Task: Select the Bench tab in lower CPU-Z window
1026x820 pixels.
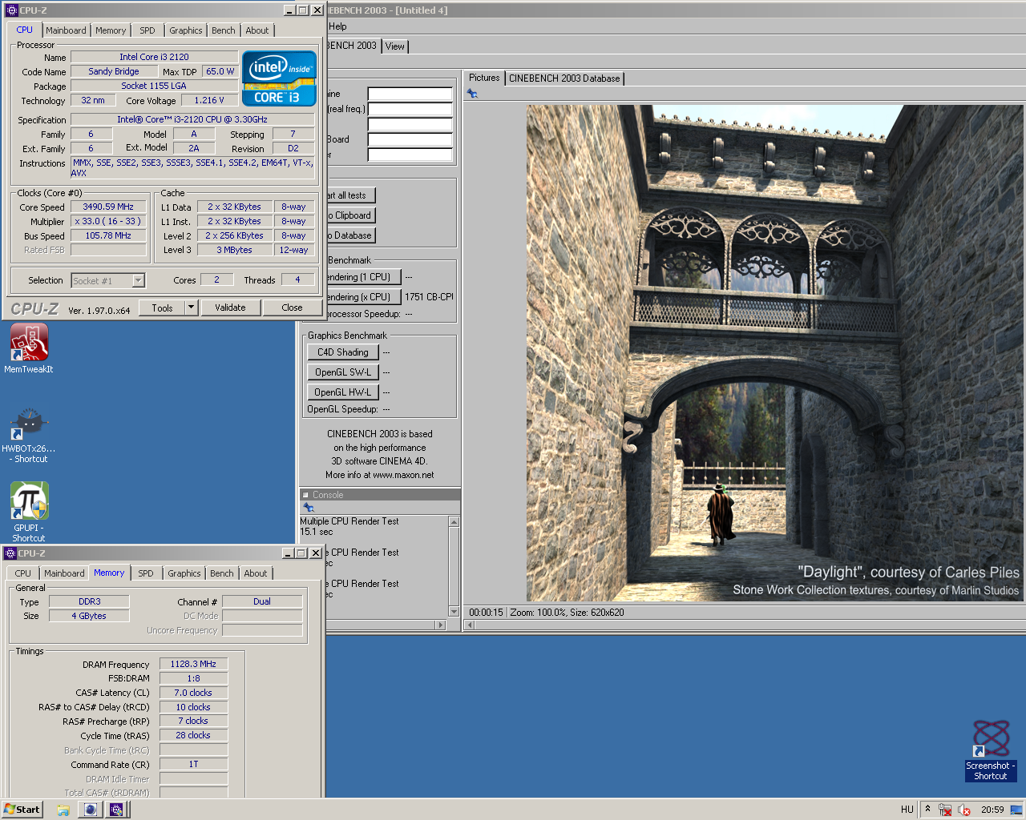Action: click(222, 573)
